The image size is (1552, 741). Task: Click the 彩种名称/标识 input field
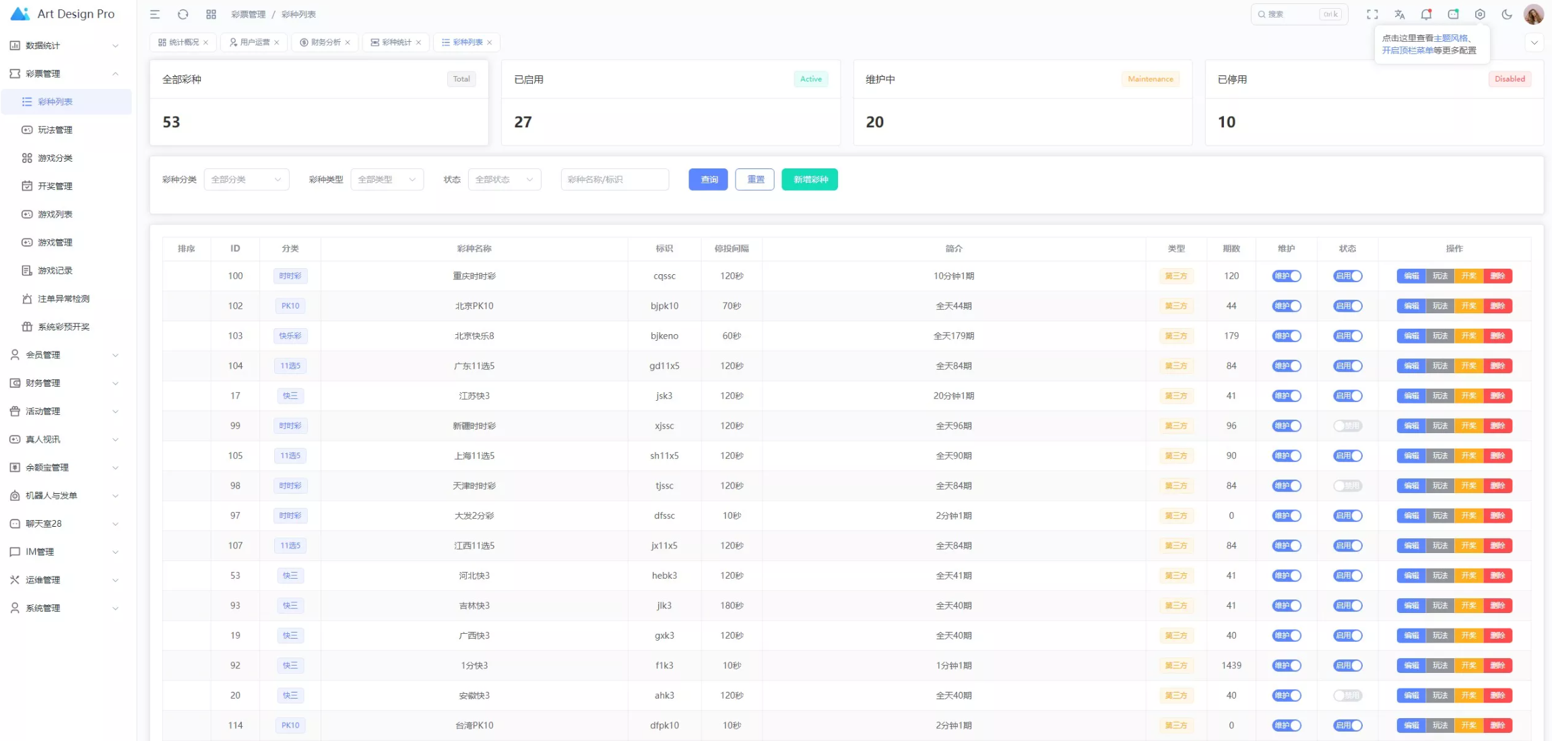coord(614,179)
